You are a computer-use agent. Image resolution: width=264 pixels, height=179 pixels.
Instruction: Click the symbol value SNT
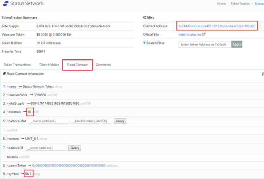28,174
